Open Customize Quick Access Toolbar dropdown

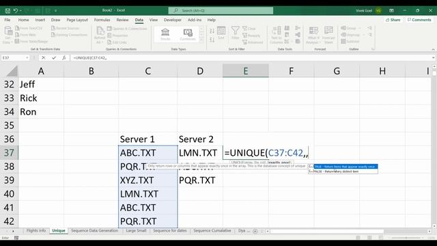pos(56,11)
